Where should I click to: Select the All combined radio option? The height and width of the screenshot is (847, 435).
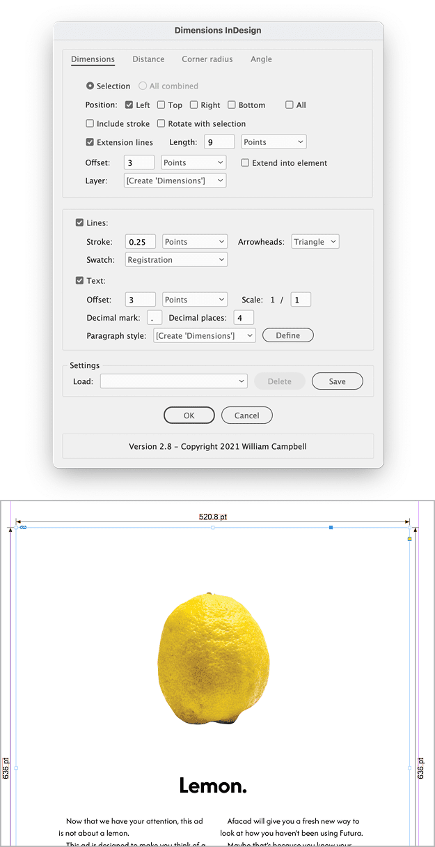(143, 86)
